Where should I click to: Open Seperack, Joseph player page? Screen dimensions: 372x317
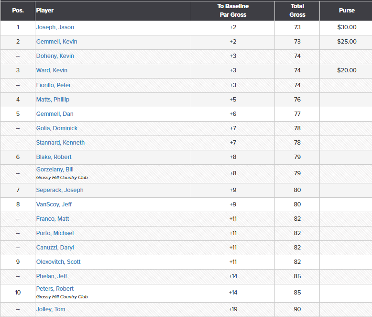[60, 190]
